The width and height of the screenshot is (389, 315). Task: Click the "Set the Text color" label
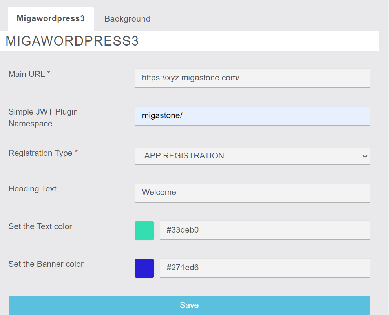[40, 226]
